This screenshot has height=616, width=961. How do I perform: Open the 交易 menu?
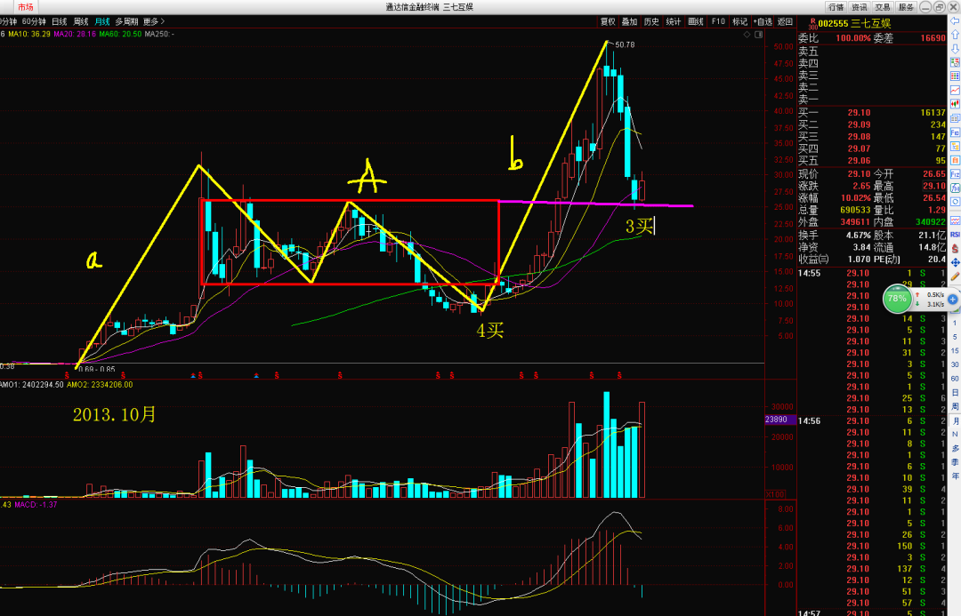pyautogui.click(x=883, y=7)
